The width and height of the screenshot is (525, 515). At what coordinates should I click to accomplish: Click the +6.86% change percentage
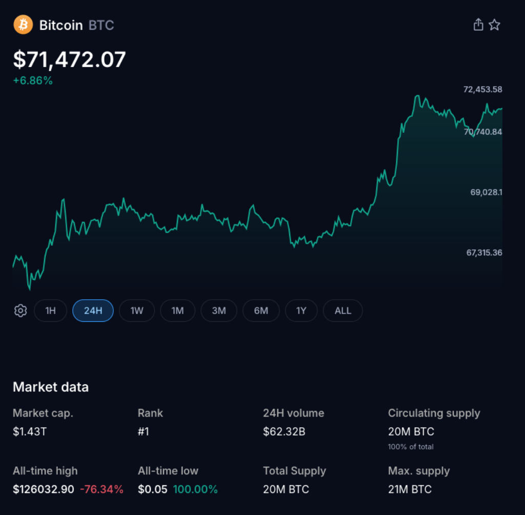pos(32,80)
